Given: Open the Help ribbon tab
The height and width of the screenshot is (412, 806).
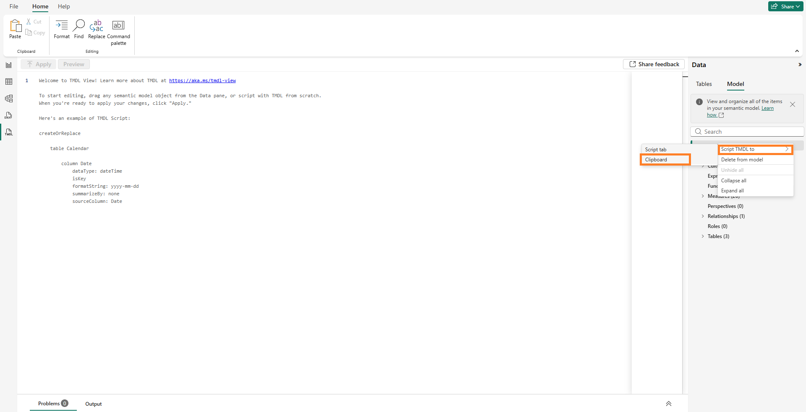Looking at the screenshot, I should tap(64, 6).
